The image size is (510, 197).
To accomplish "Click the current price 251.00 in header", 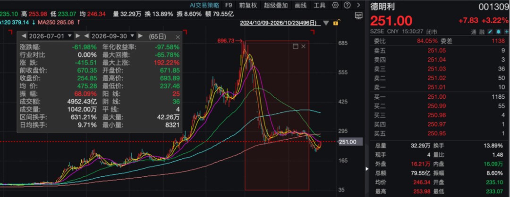I will (391, 20).
